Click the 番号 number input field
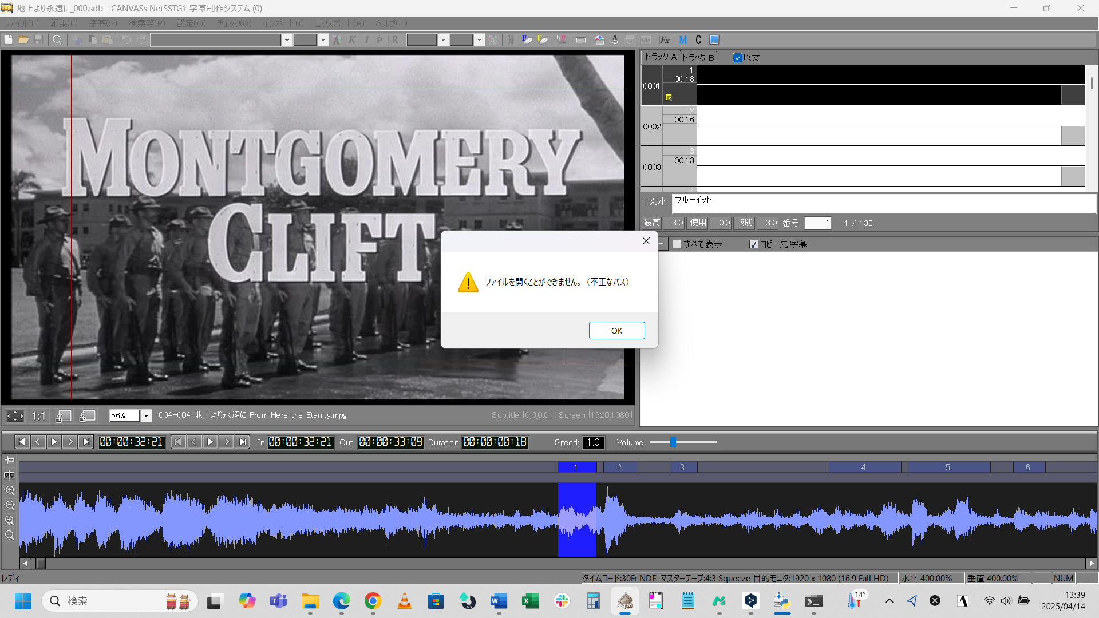The height and width of the screenshot is (618, 1099). (817, 223)
